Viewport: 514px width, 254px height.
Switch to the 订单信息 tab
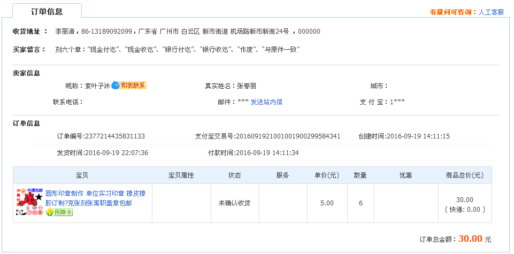(47, 11)
